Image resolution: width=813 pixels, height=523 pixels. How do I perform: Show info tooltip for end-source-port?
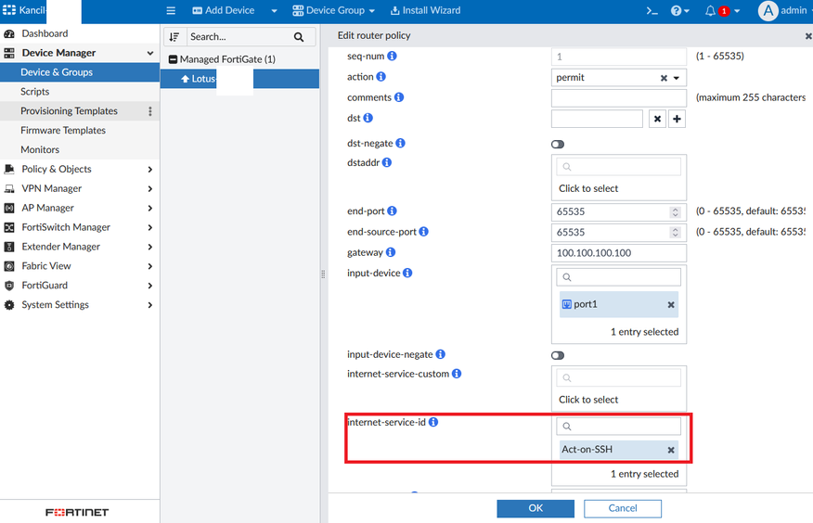point(423,232)
